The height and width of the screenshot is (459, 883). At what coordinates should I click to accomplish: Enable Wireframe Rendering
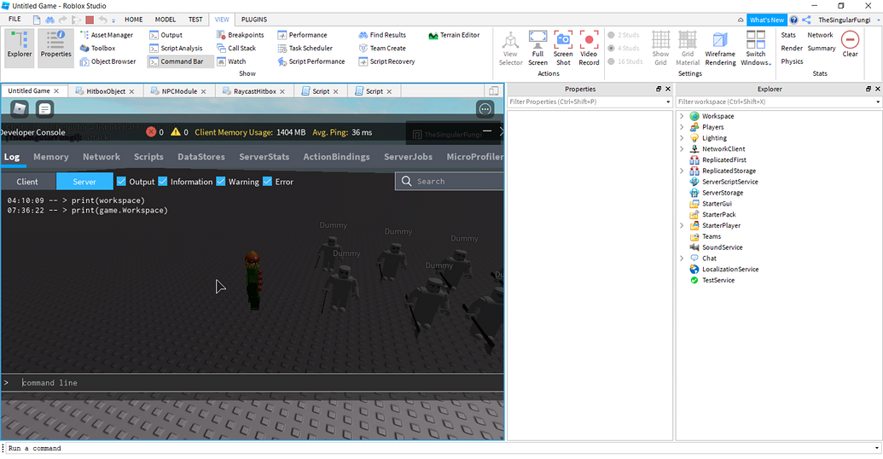pyautogui.click(x=720, y=49)
